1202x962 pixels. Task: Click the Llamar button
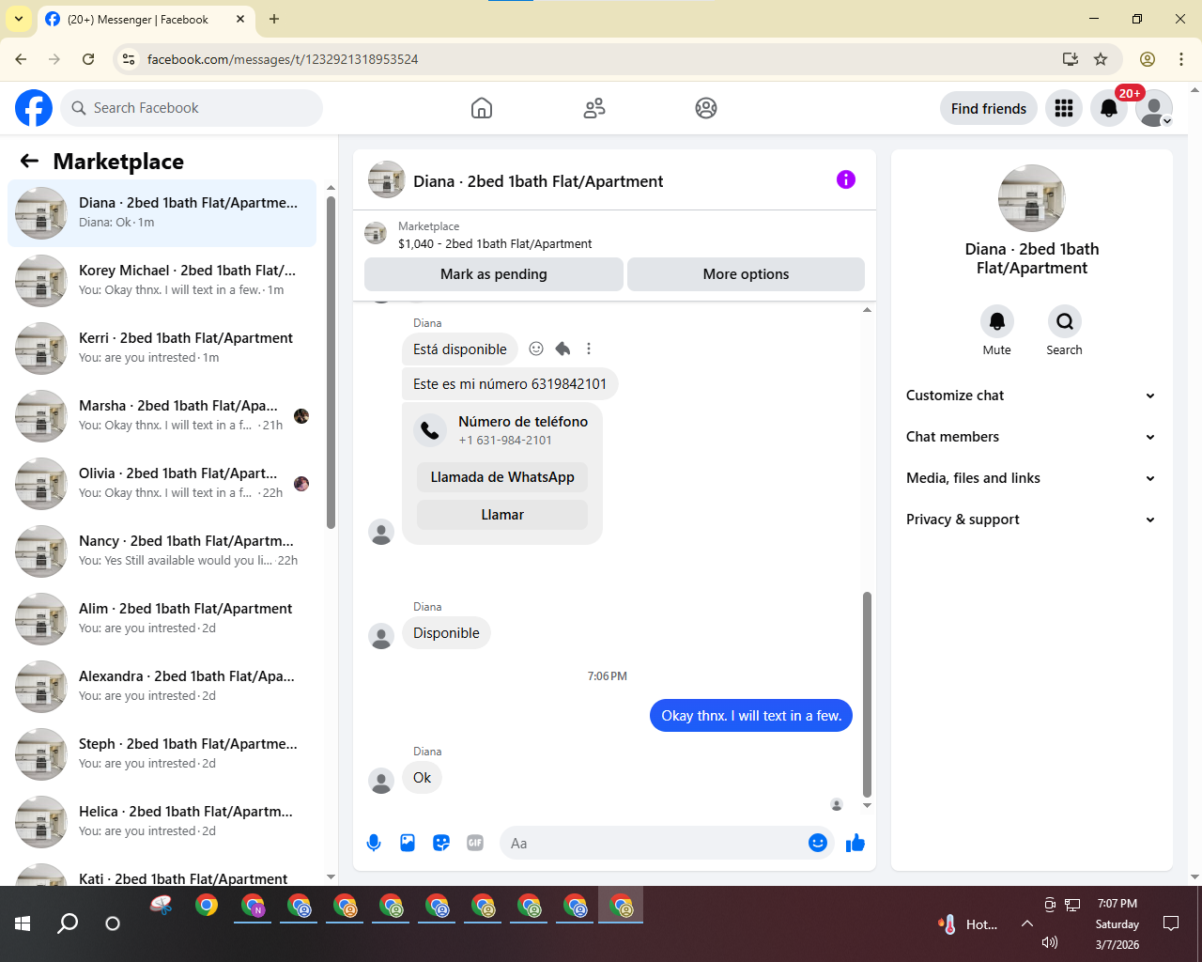pos(502,515)
